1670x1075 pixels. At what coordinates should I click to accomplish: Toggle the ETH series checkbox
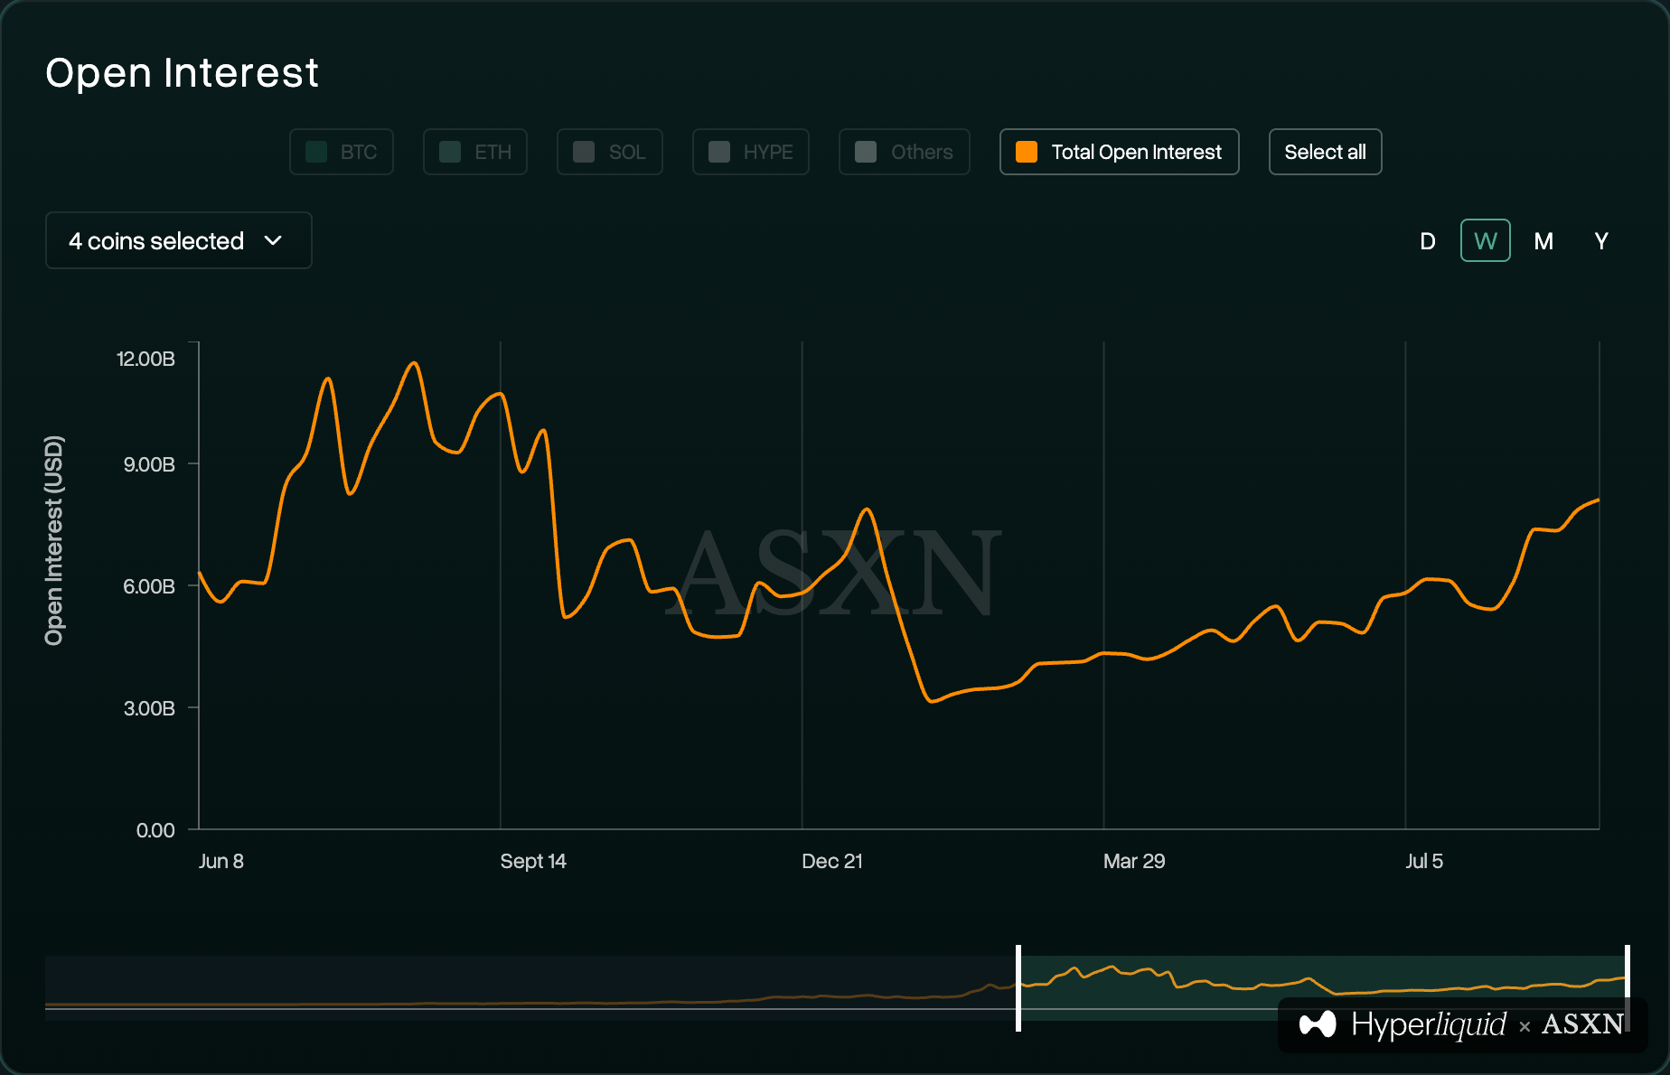coord(474,152)
